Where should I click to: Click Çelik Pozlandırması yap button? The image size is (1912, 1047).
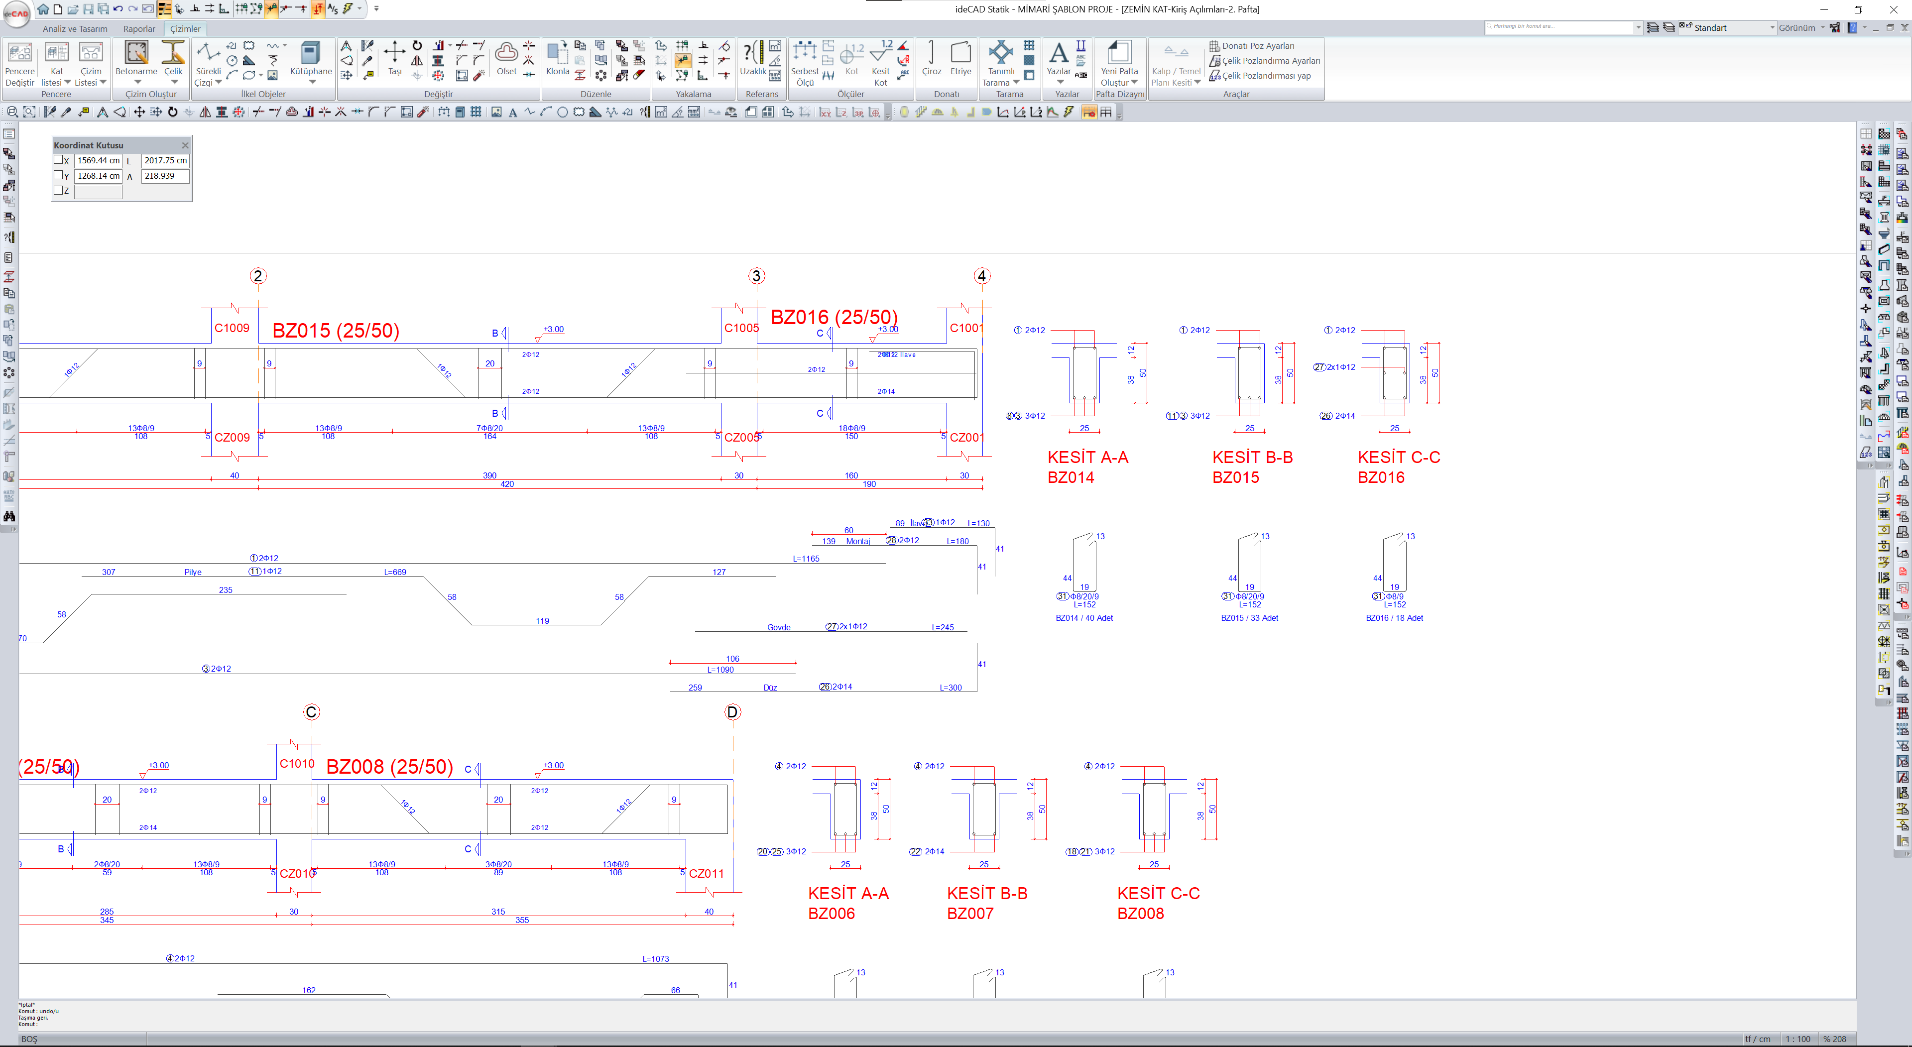click(x=1266, y=76)
